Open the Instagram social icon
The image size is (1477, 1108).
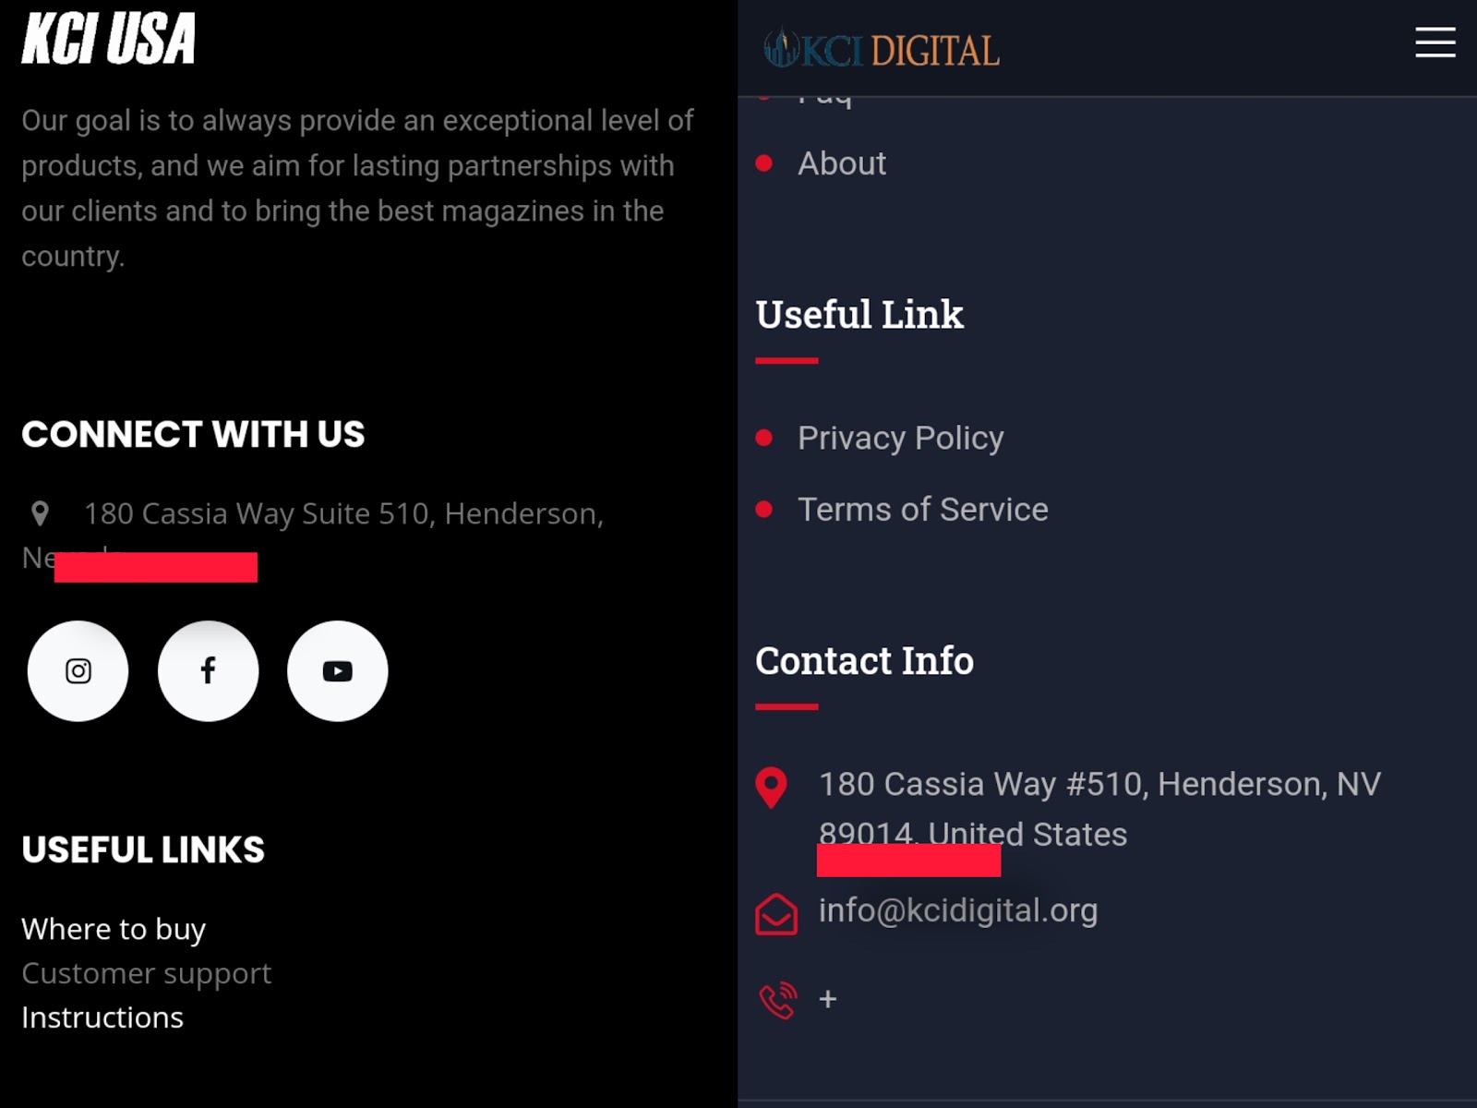coord(78,671)
